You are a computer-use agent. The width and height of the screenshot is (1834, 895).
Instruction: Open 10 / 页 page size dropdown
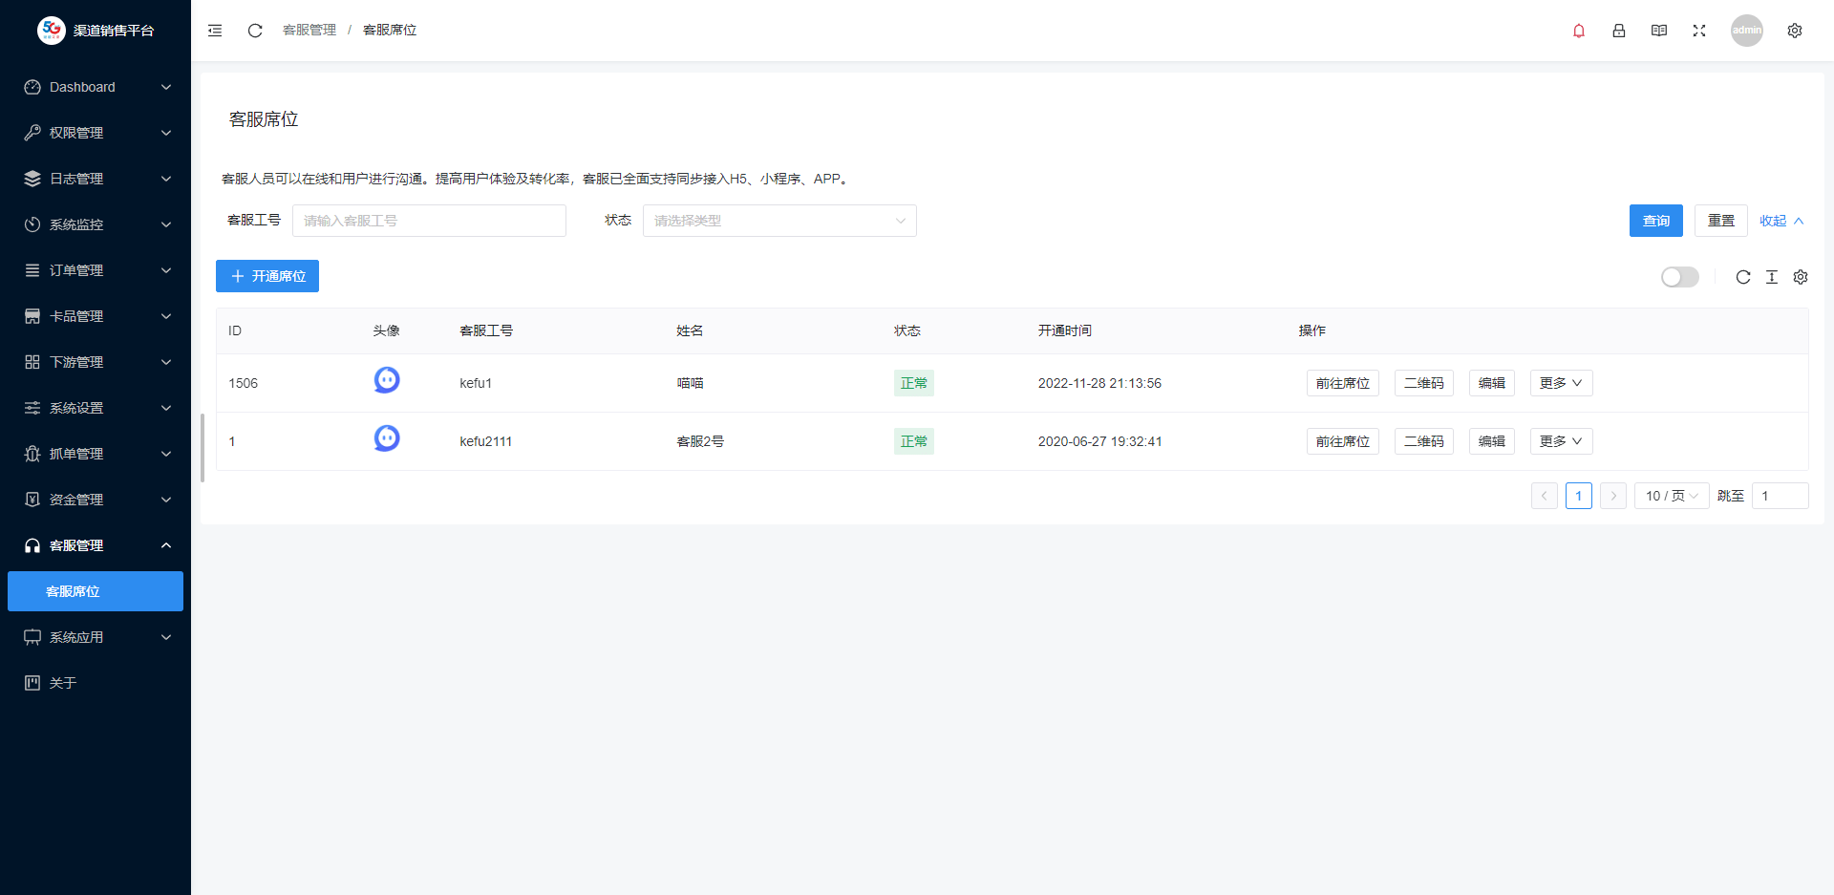(x=1672, y=496)
